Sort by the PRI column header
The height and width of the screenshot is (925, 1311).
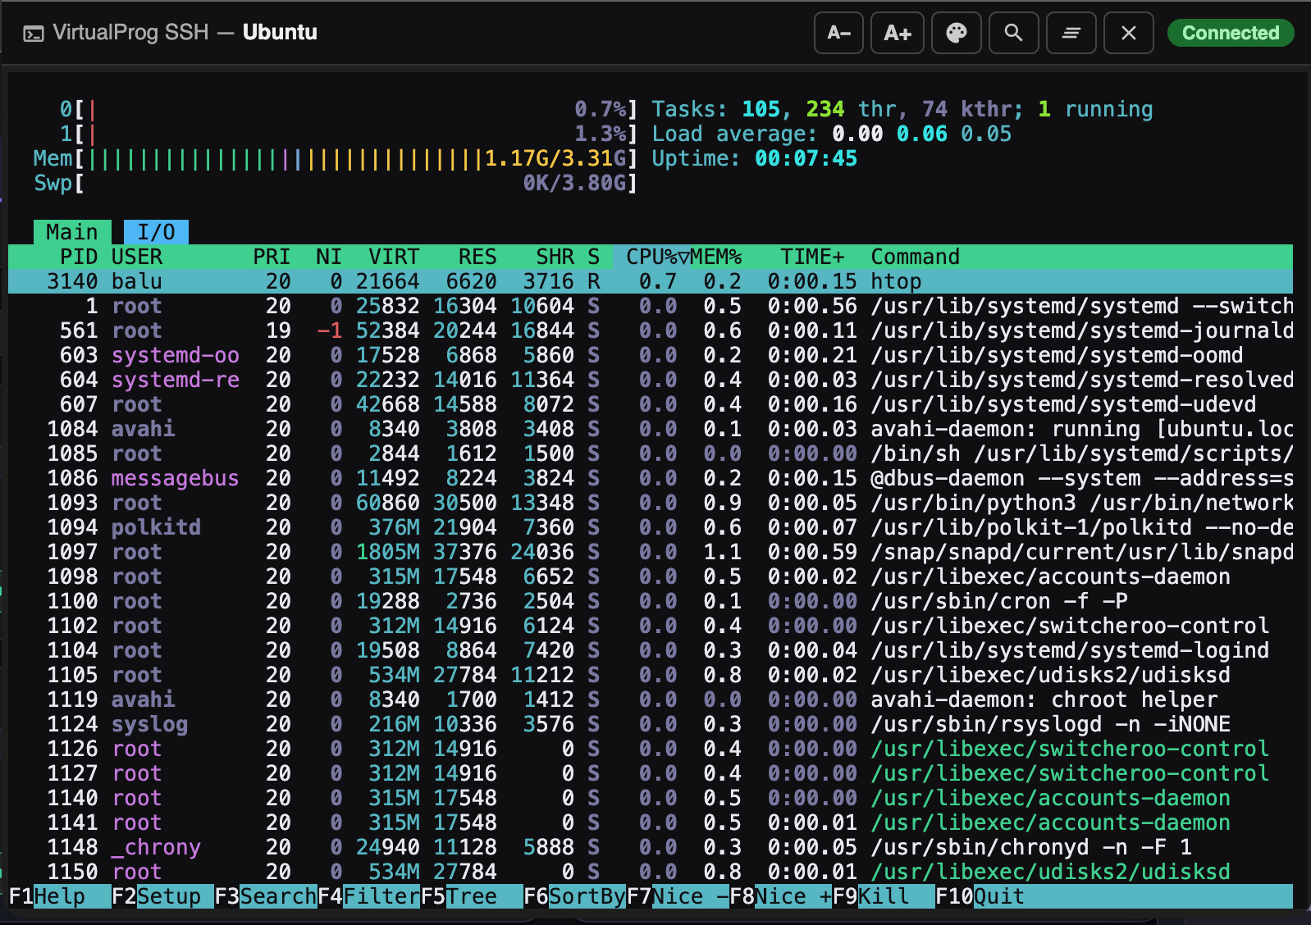tap(272, 257)
